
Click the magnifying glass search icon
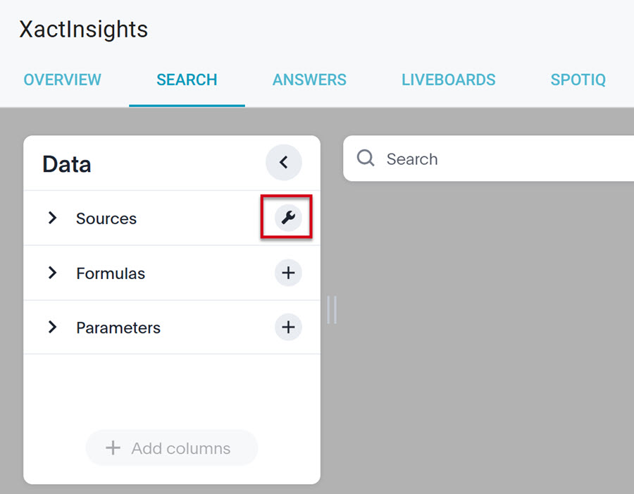(366, 159)
